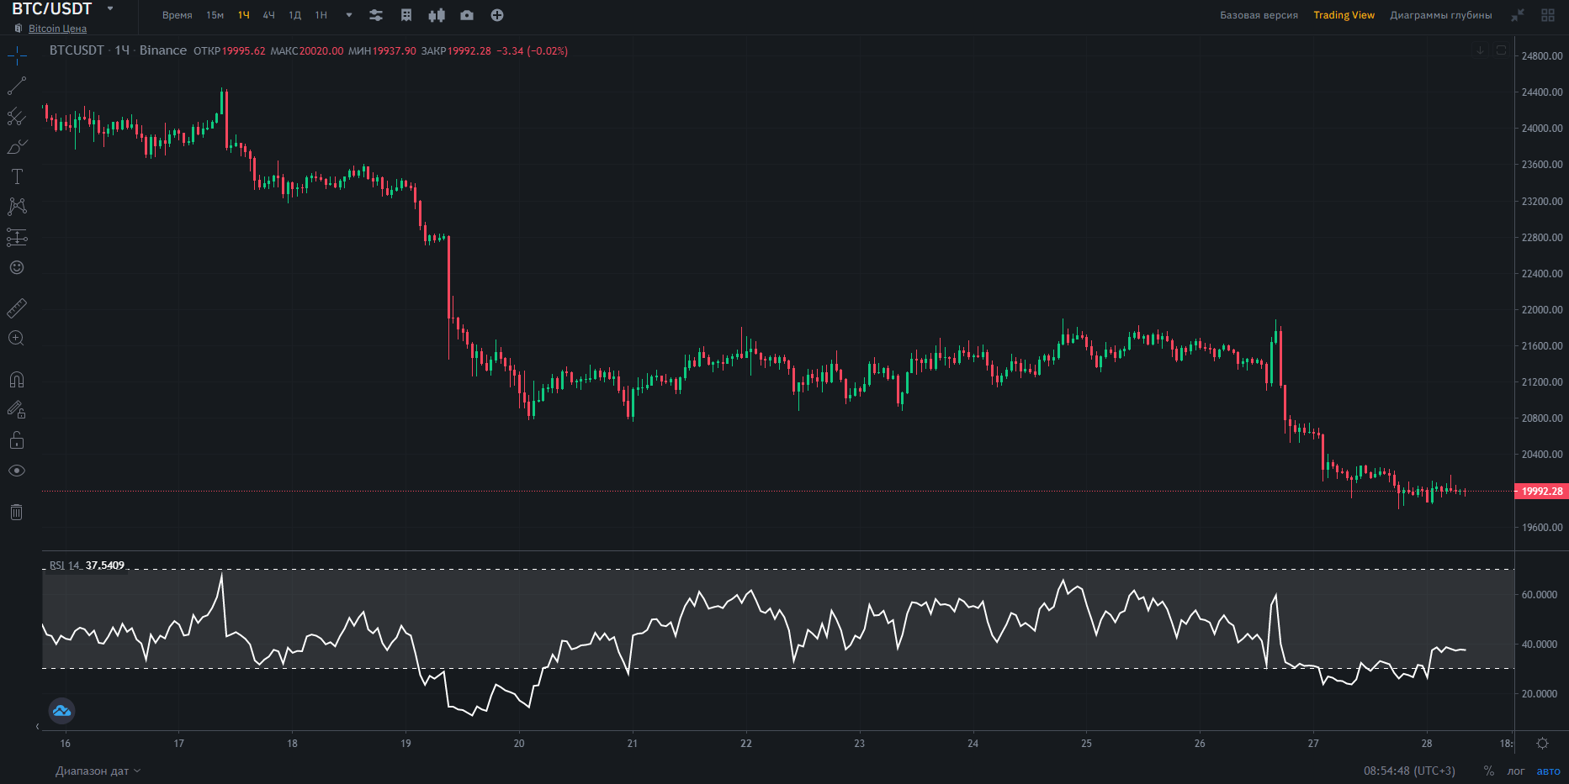The height and width of the screenshot is (784, 1569).
Task: Expand the BTC/USDT pair dropdown
Action: 110,8
